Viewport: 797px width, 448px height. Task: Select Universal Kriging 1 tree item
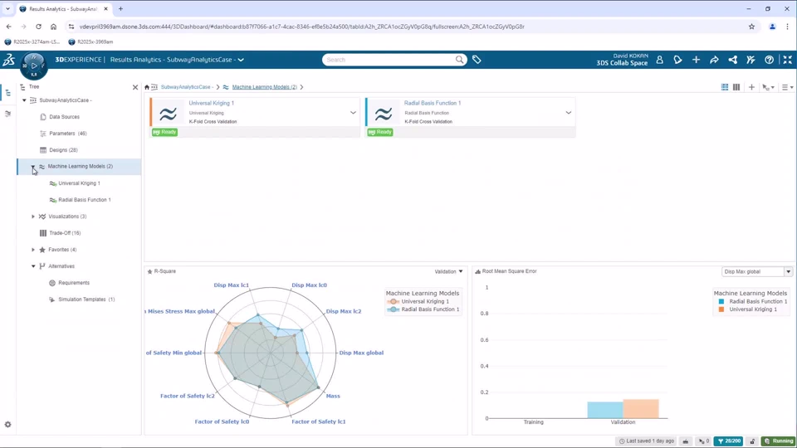click(79, 183)
